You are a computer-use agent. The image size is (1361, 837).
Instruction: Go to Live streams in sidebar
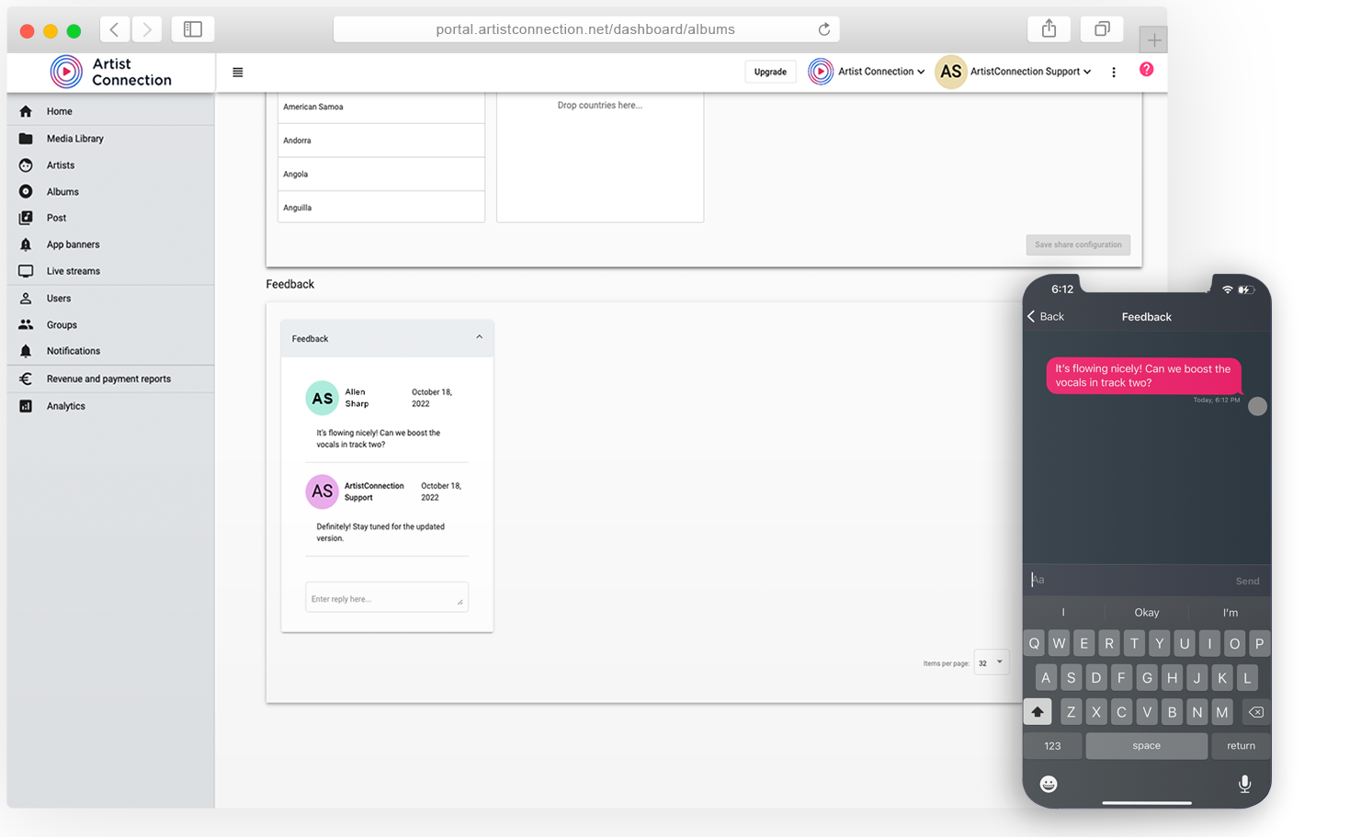73,271
